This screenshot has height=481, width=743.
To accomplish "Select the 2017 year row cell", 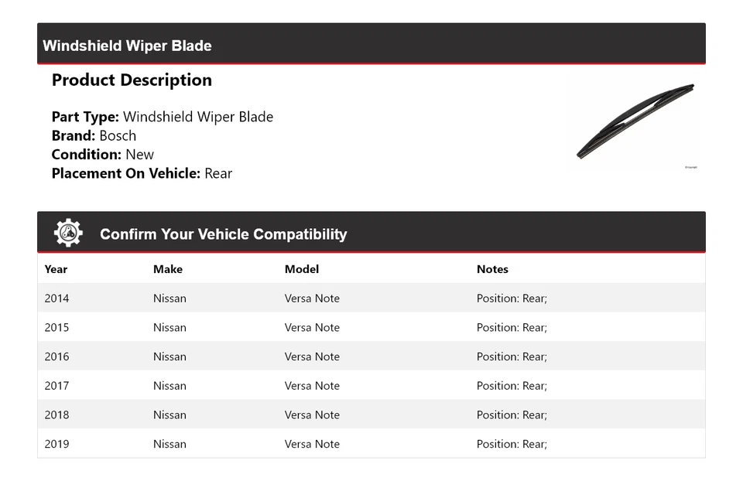I will [x=56, y=386].
